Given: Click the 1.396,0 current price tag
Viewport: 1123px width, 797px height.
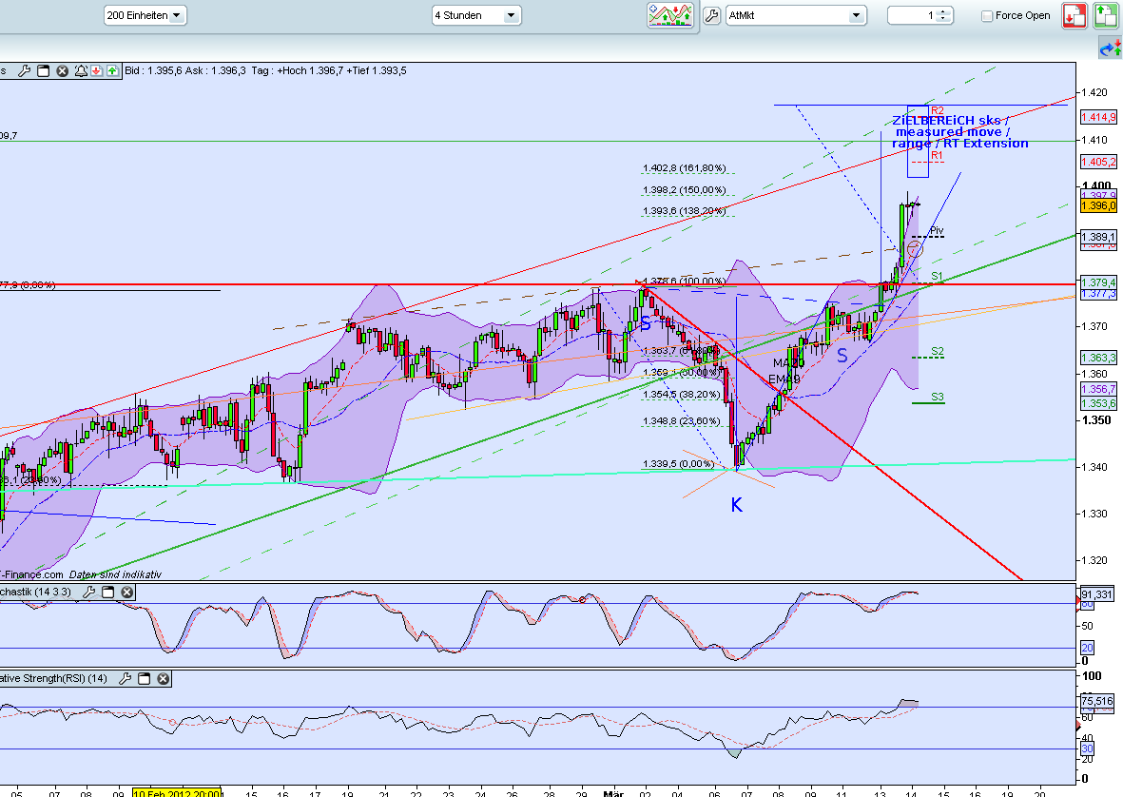Looking at the screenshot, I should 1098,205.
